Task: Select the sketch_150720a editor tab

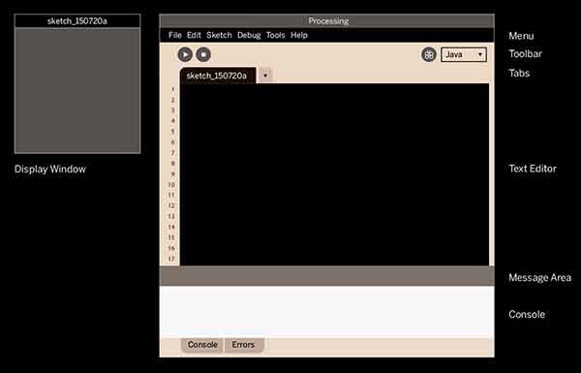Action: click(x=217, y=76)
